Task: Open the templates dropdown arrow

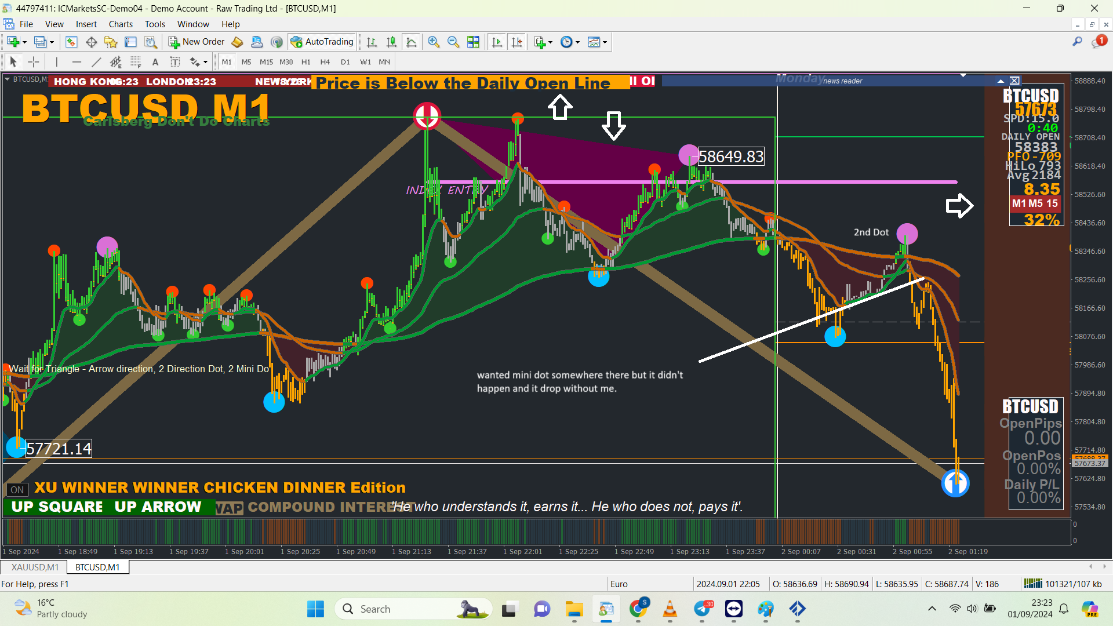Action: tap(605, 42)
